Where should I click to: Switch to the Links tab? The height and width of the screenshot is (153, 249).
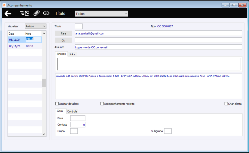tap(72, 54)
